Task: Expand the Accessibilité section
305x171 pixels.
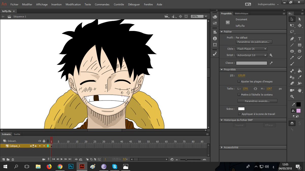Action: (222, 147)
